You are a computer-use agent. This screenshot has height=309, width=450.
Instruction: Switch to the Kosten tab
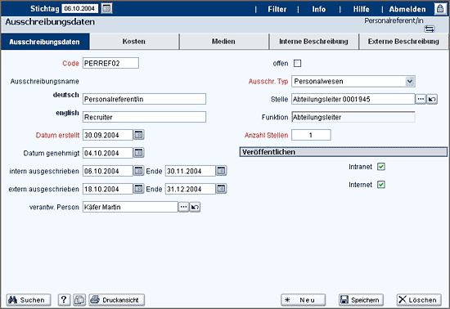click(x=134, y=42)
